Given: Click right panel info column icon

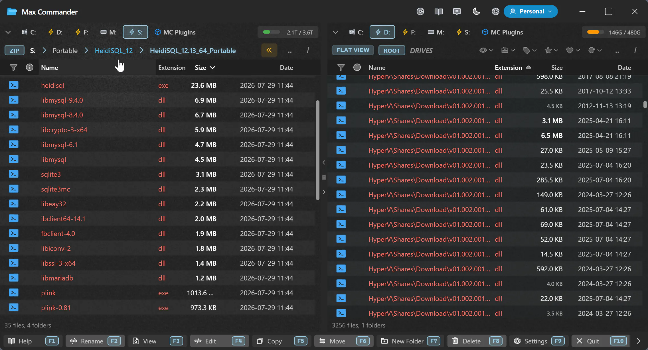Looking at the screenshot, I should [x=357, y=68].
